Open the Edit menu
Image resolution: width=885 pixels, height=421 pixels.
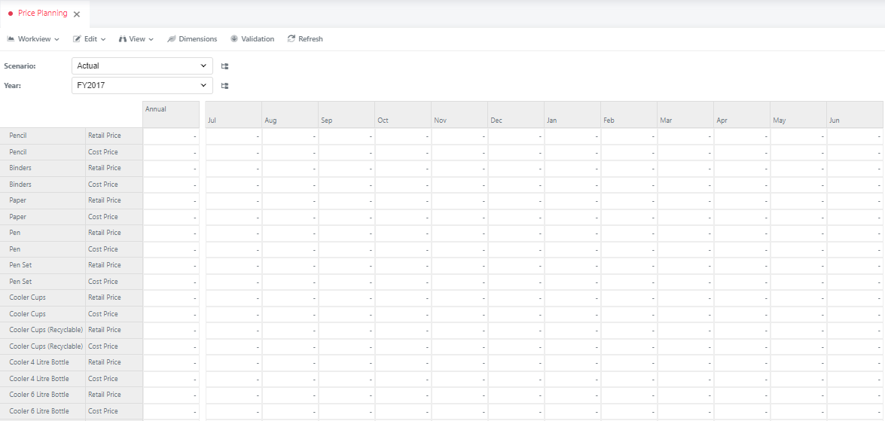89,39
